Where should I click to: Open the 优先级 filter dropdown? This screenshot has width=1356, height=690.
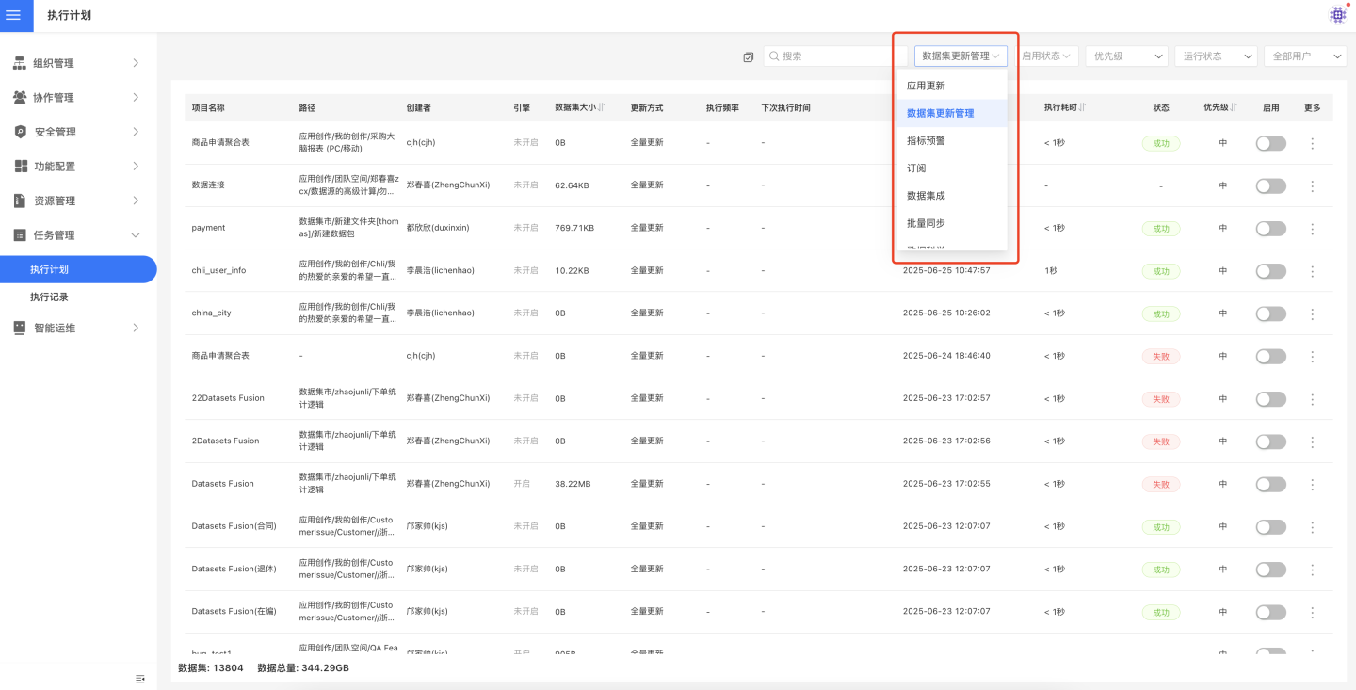(1126, 56)
